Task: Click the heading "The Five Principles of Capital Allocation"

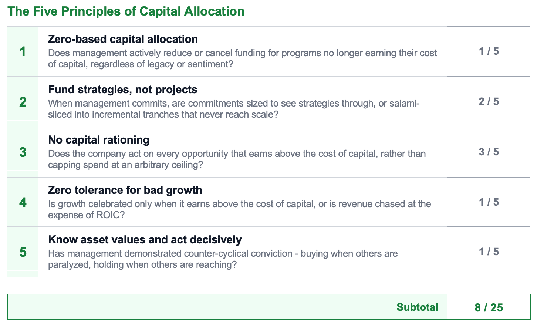Action: coord(126,11)
